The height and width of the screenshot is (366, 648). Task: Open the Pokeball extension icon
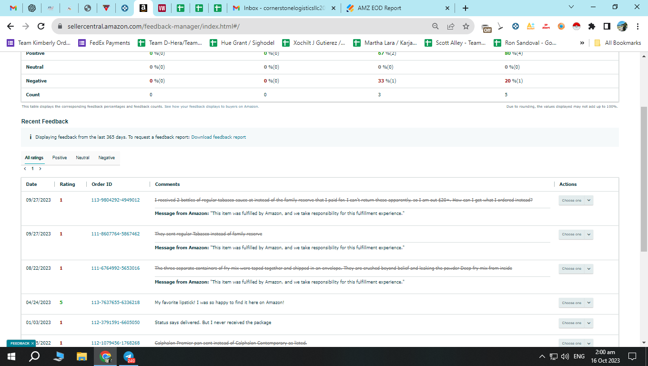[x=576, y=26]
